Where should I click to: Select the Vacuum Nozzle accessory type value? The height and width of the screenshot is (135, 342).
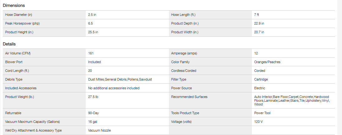coord(99,130)
